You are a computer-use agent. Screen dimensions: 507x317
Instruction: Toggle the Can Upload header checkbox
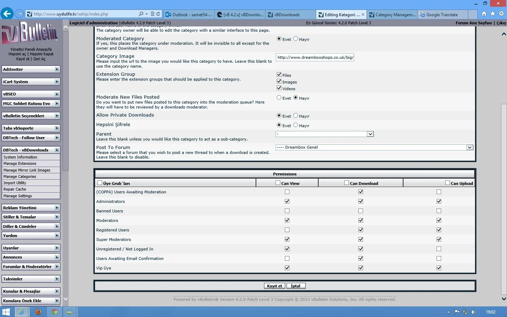tap(447, 183)
